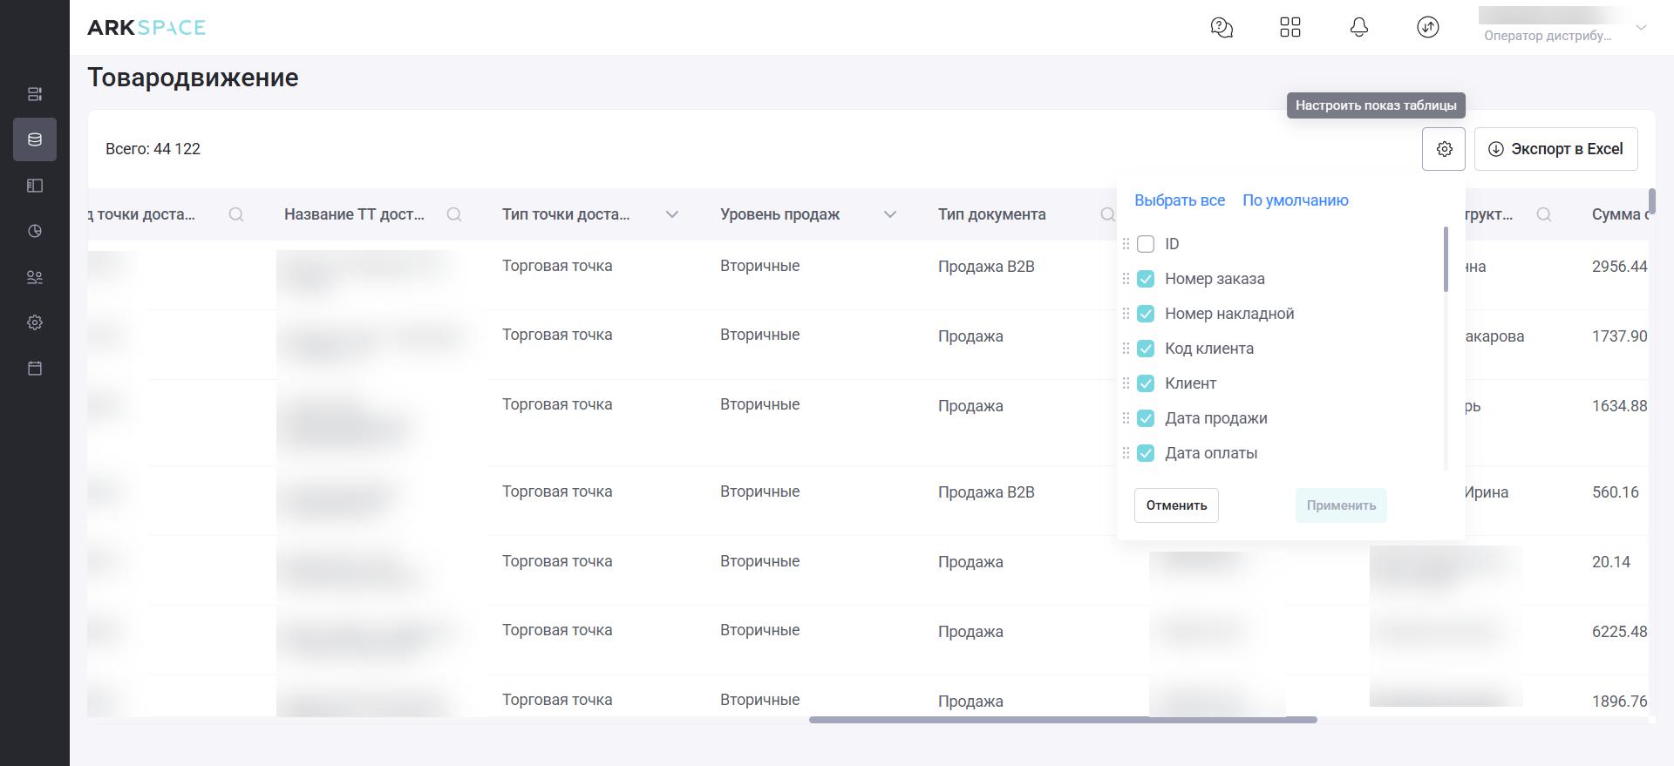1674x766 pixels.
Task: Open the support chat icon in header
Action: 1221,28
